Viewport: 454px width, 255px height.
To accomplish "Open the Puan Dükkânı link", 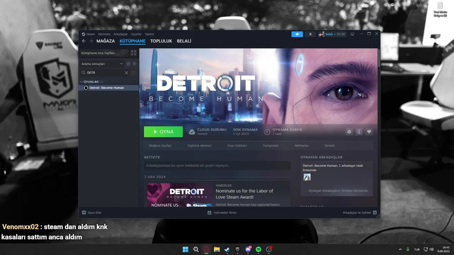I will [x=237, y=146].
